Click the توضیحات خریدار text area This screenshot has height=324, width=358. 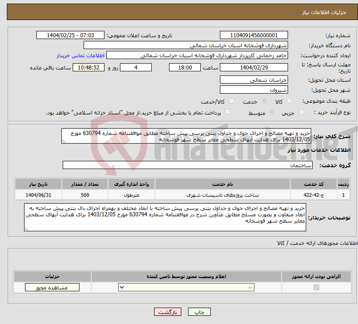(x=165, y=217)
